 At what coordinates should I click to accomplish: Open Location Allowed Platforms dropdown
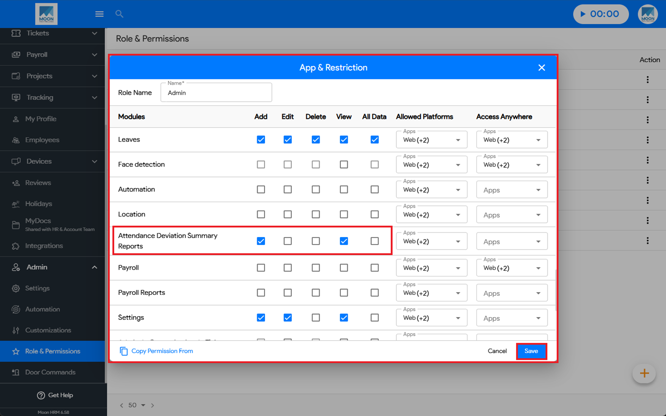tap(432, 214)
